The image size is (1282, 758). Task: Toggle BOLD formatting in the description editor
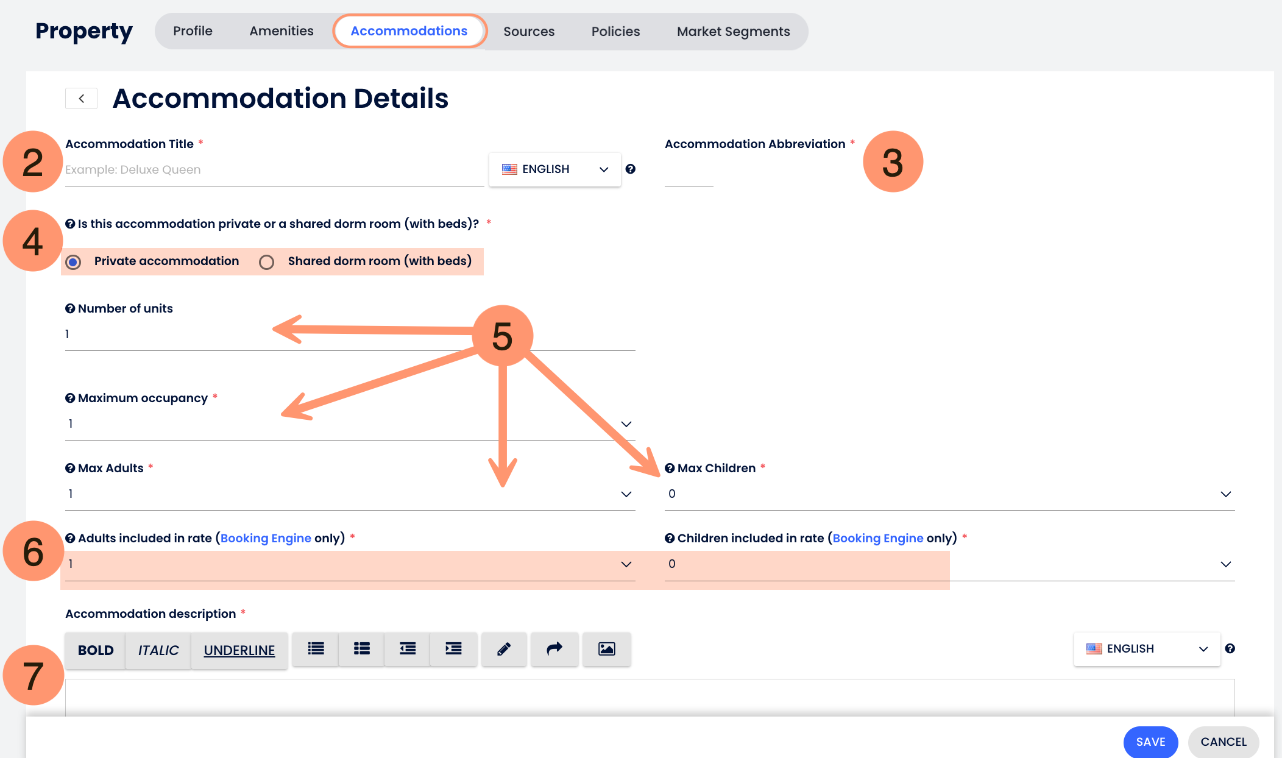pyautogui.click(x=96, y=650)
